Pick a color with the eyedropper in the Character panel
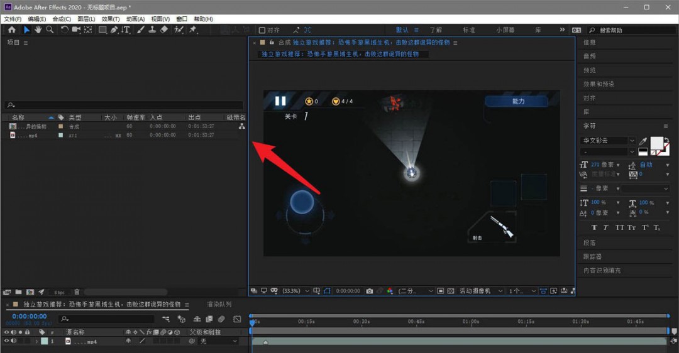 click(x=643, y=141)
